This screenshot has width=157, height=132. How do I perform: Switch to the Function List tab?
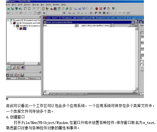(62, 94)
